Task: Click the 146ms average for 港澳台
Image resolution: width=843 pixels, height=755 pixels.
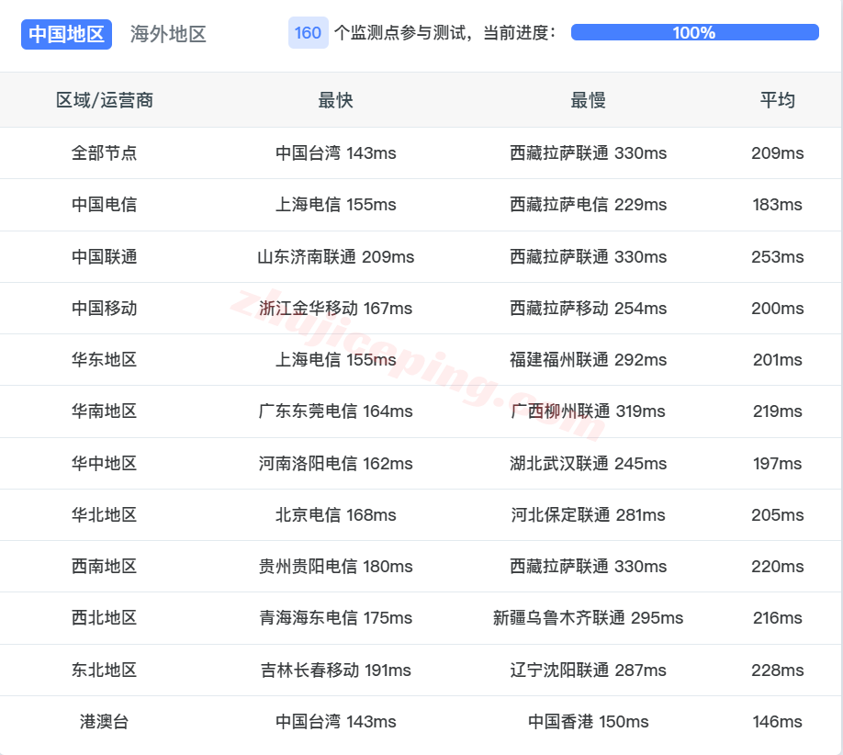Action: pyautogui.click(x=778, y=721)
